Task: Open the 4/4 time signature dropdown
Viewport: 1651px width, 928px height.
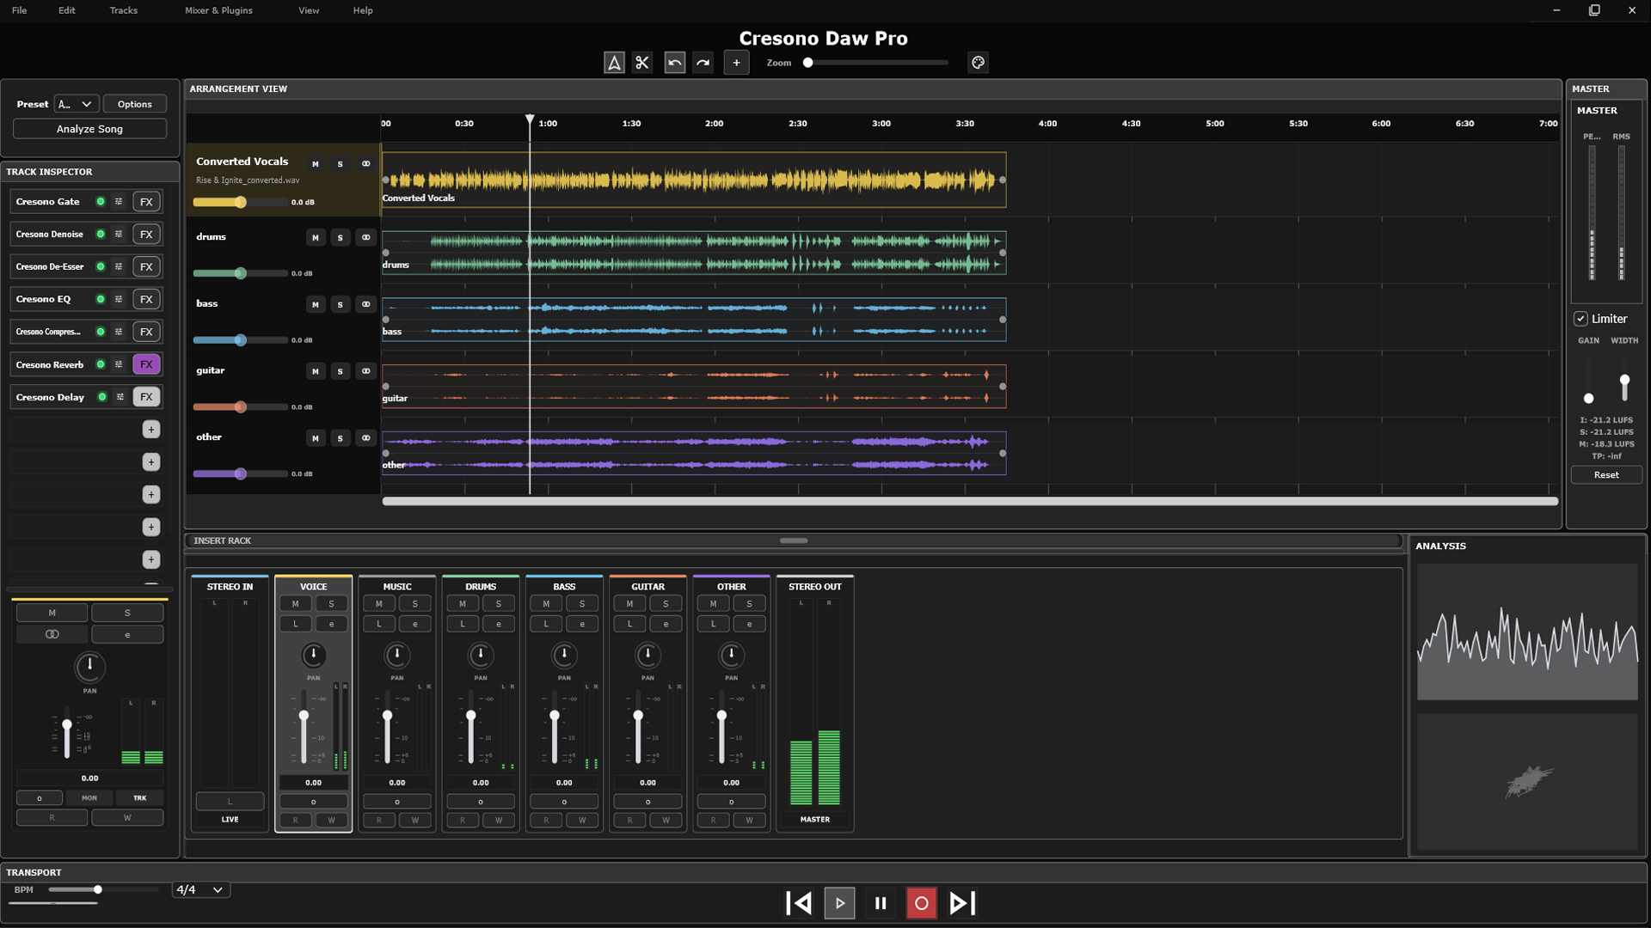Action: coord(200,890)
